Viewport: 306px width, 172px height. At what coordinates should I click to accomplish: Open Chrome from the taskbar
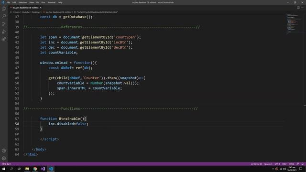35,169
